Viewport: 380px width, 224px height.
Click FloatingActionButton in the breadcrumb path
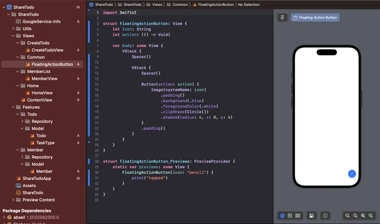coord(216,4)
